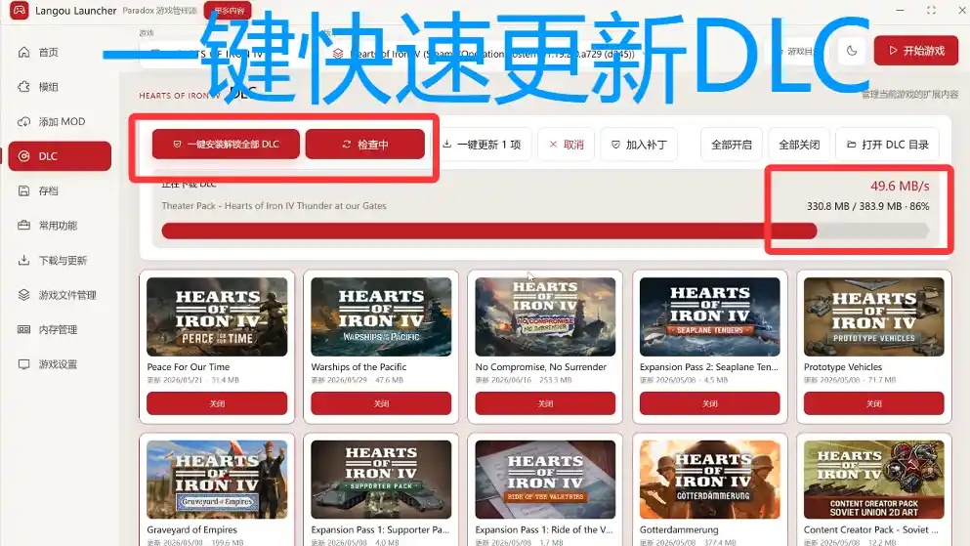Go to 首页 page
Viewport: 970px width, 546px height.
(x=60, y=52)
